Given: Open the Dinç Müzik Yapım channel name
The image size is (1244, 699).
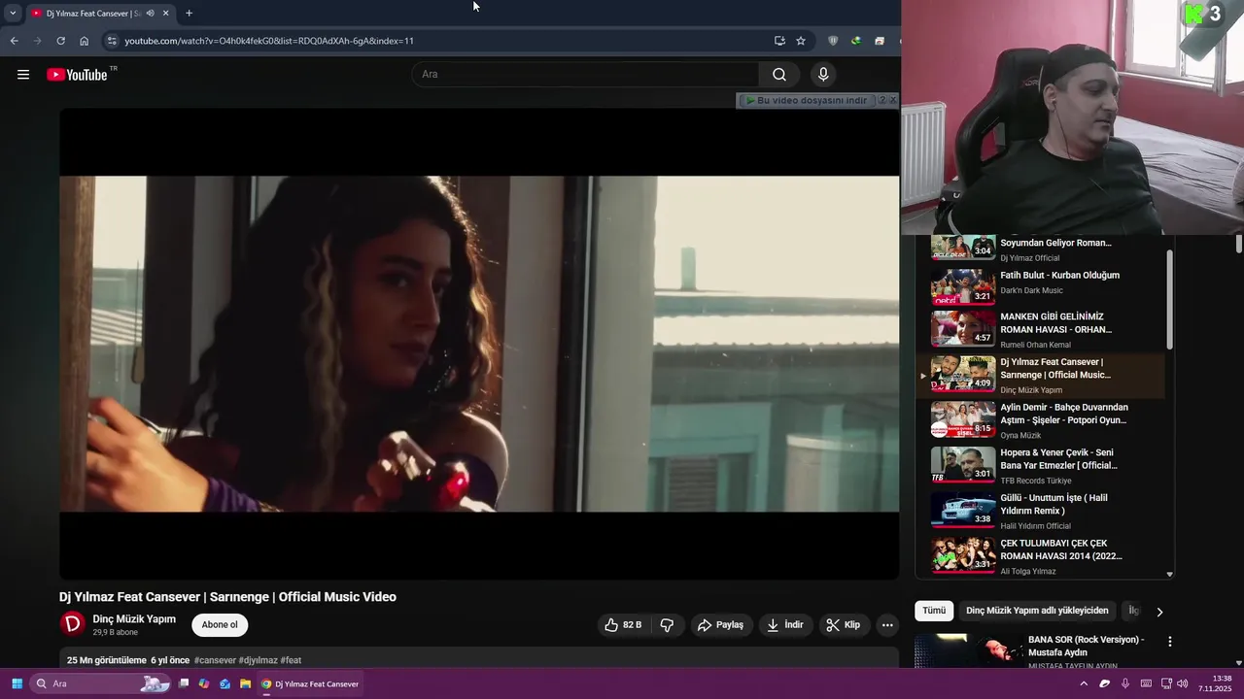Looking at the screenshot, I should click(x=134, y=619).
